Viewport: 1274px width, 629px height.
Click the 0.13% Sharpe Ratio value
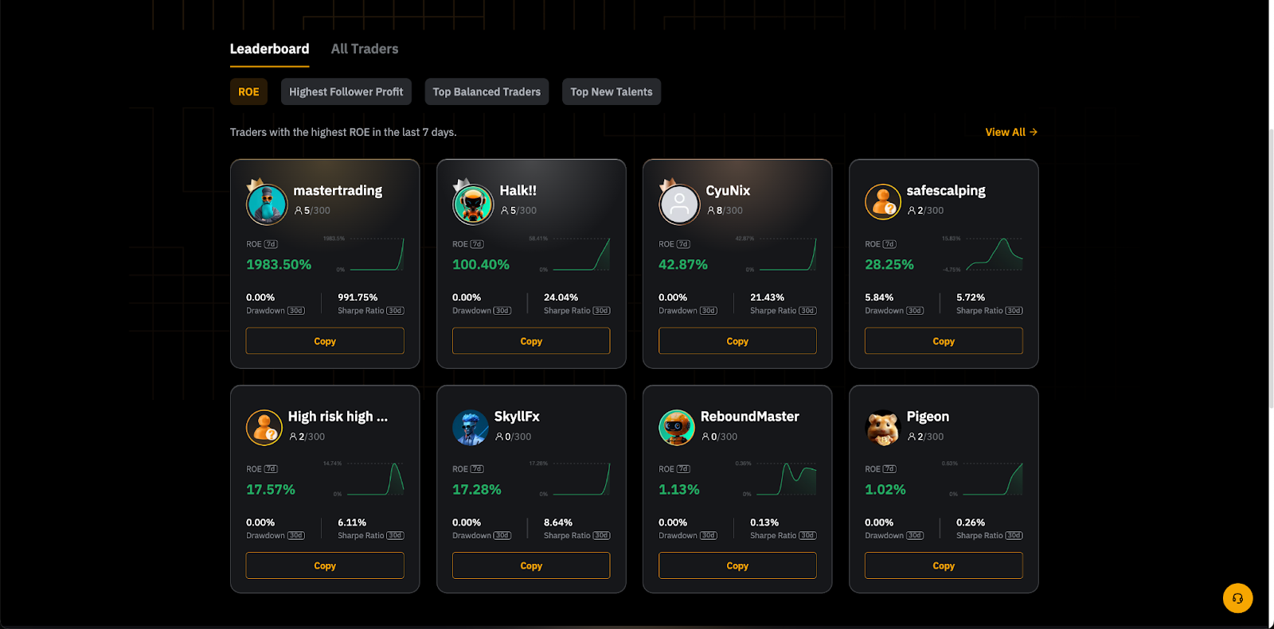tap(764, 522)
